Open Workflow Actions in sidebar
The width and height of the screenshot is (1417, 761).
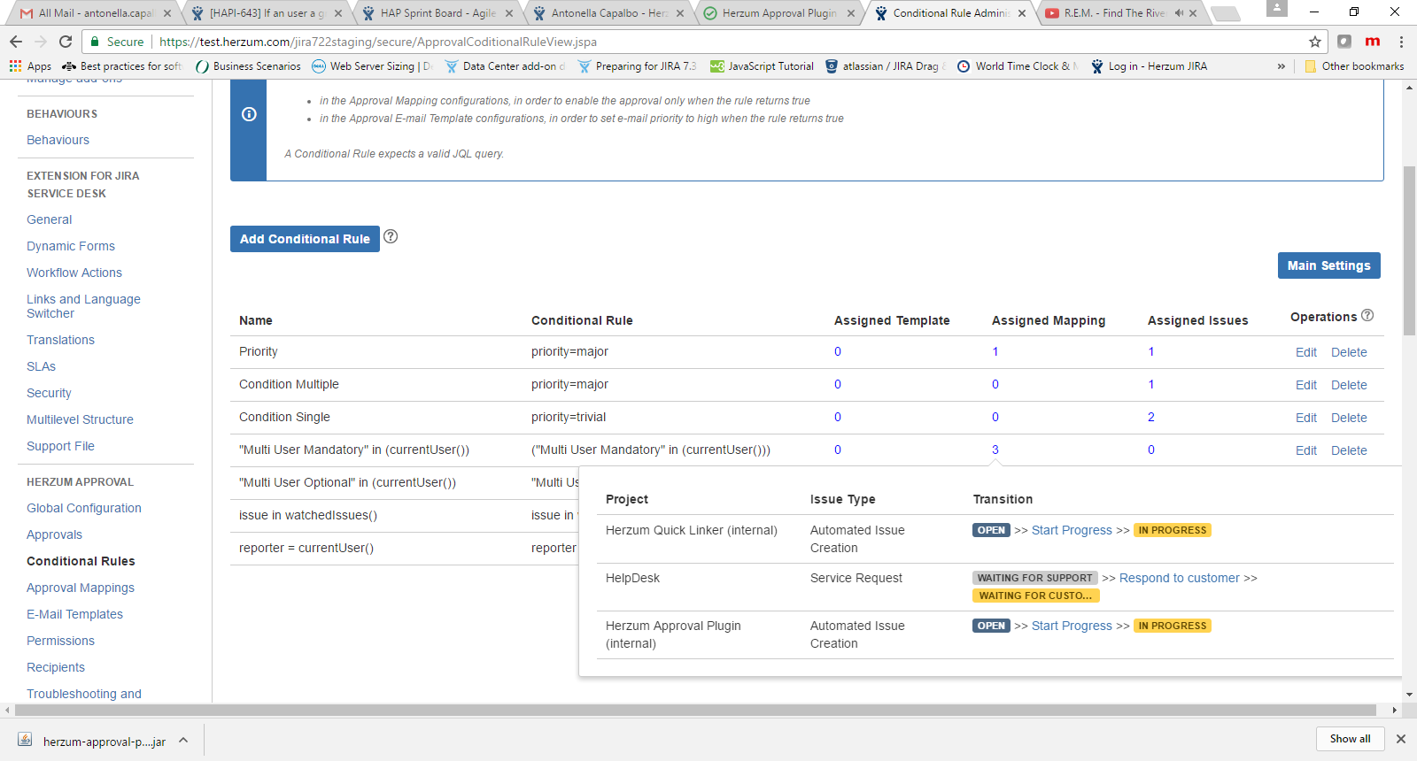coord(74,273)
